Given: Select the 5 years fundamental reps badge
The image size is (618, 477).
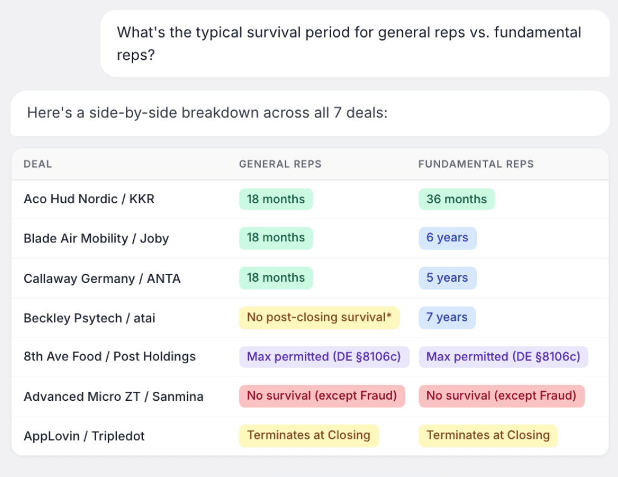Looking at the screenshot, I should (447, 278).
